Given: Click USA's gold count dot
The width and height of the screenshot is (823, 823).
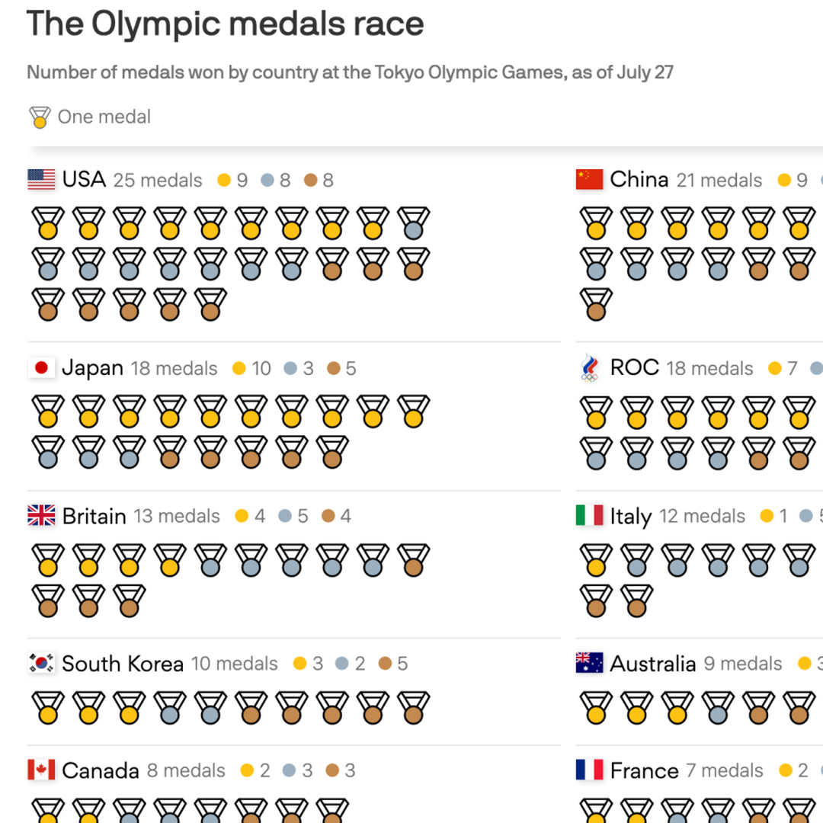Looking at the screenshot, I should coord(223,181).
